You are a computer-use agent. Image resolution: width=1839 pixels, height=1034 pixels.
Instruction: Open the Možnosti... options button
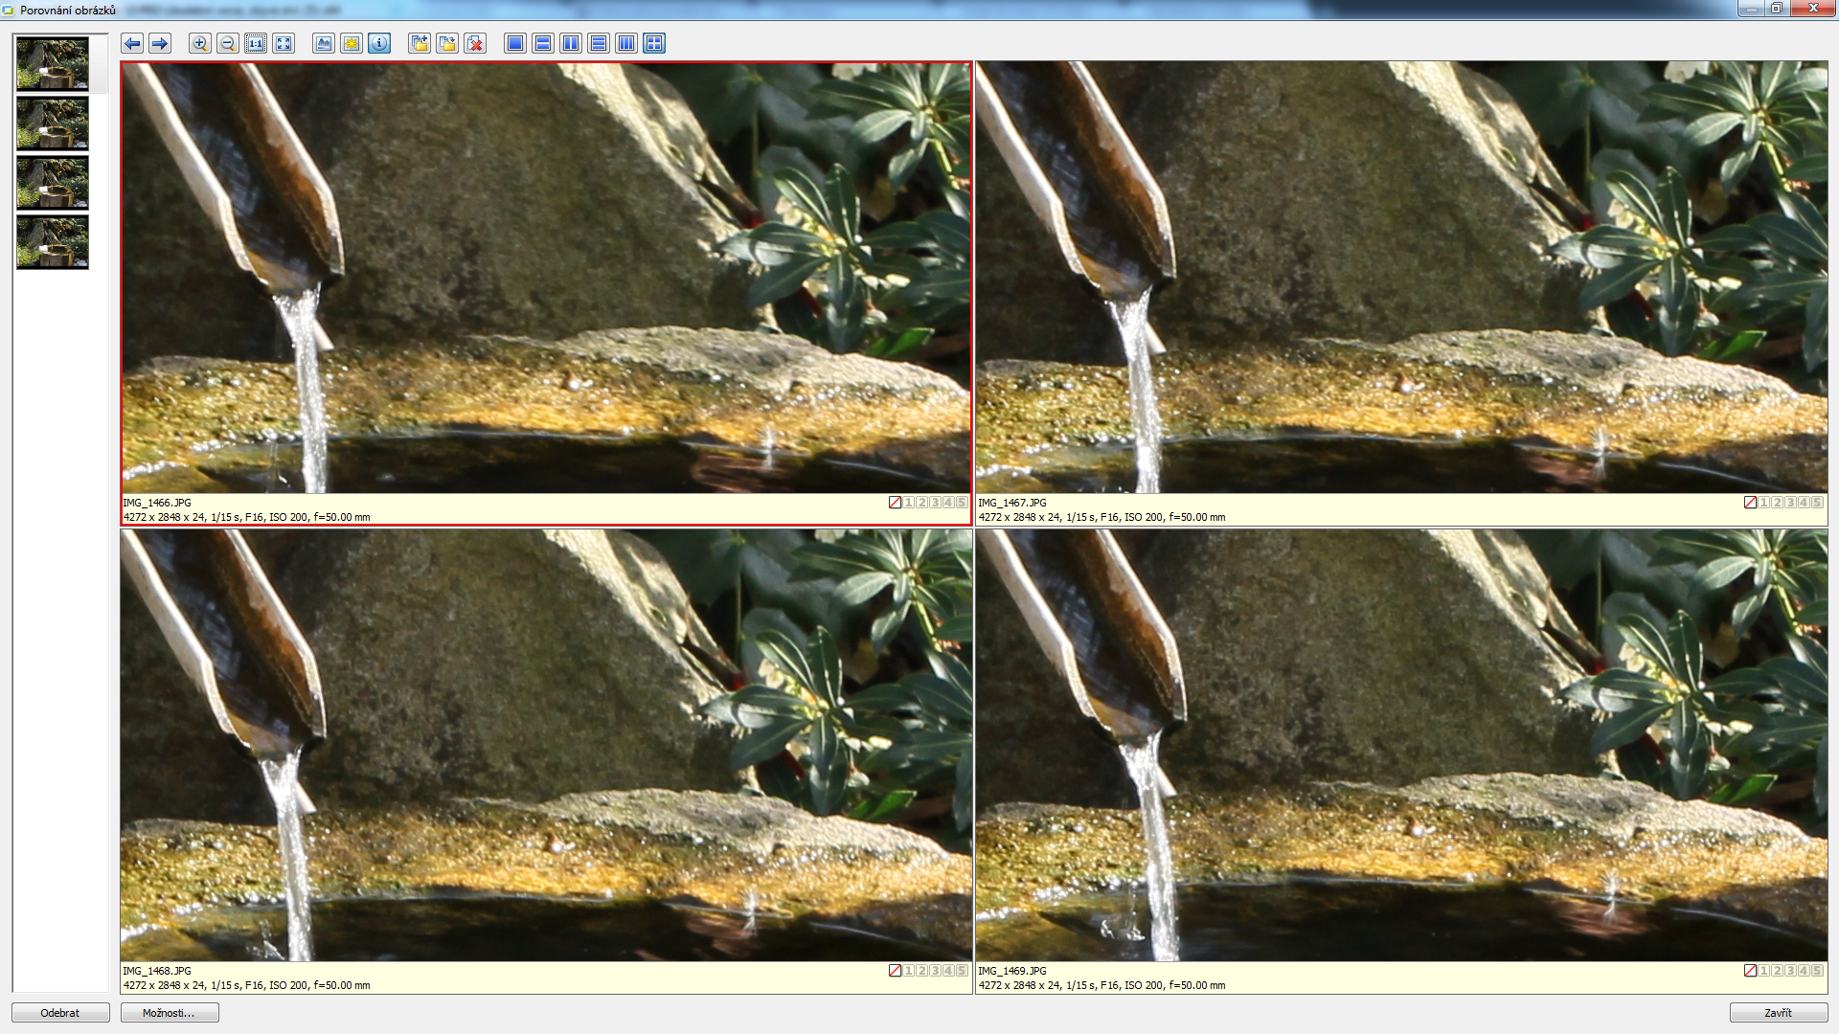[170, 1013]
